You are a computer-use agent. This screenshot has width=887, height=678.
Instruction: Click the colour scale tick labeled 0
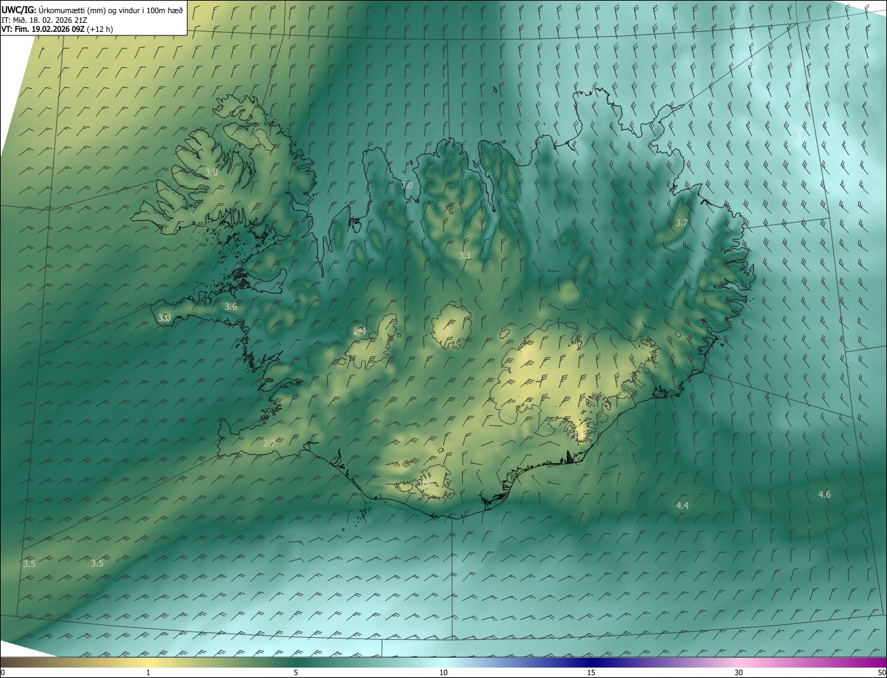(x=2, y=672)
